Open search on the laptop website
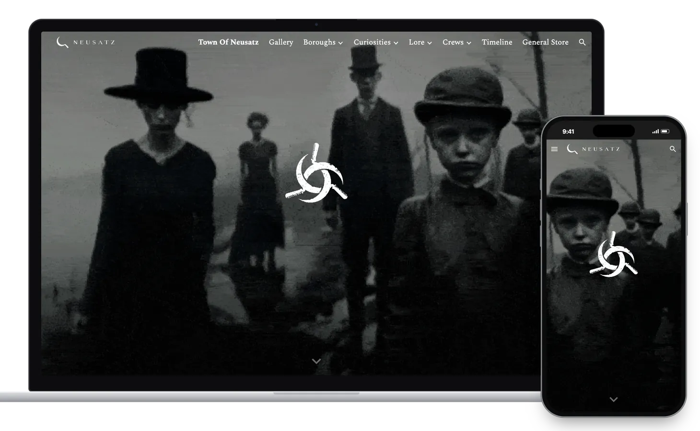 582,42
